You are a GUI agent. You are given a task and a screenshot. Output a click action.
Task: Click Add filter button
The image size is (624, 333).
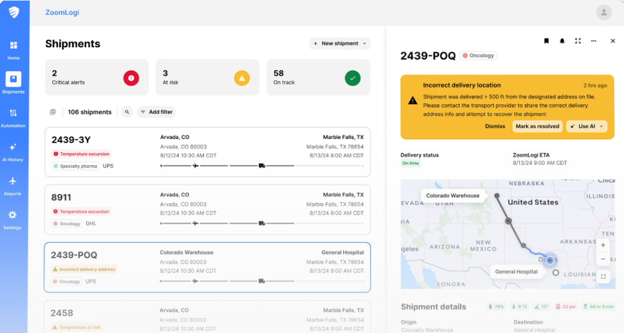coord(157,112)
